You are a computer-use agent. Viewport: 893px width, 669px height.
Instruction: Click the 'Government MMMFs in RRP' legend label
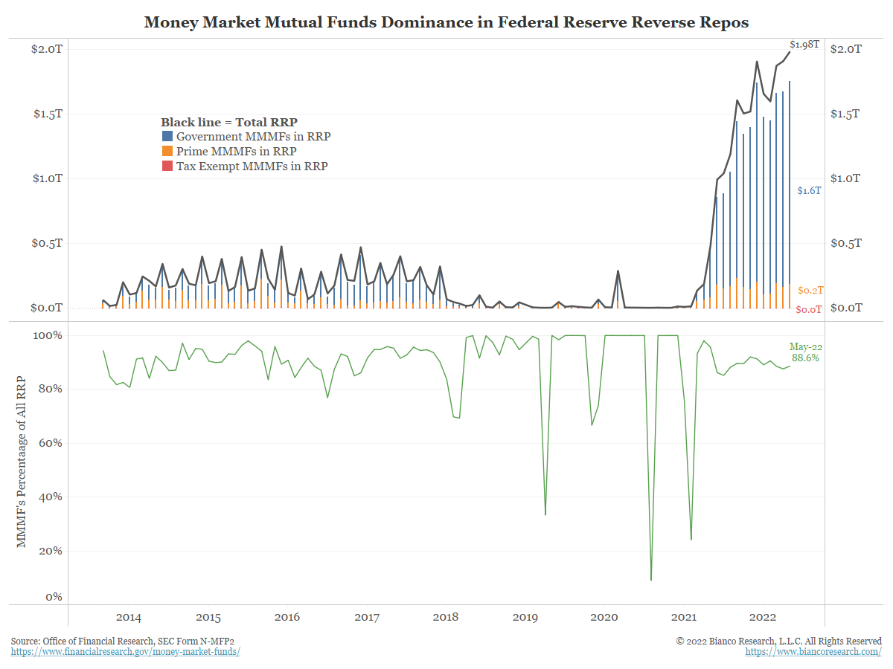[x=253, y=137]
